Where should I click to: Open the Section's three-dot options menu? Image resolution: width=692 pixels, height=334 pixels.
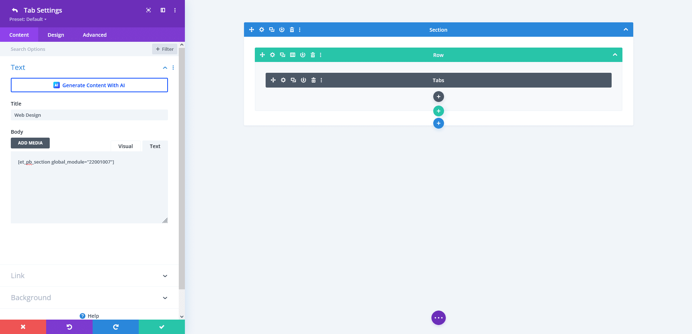click(300, 30)
